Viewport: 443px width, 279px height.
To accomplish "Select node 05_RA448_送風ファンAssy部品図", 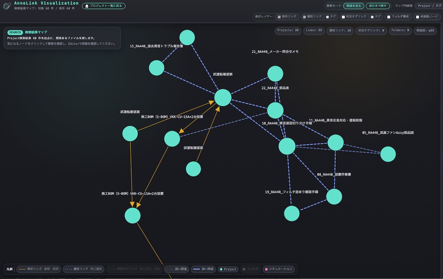I will tap(388, 154).
